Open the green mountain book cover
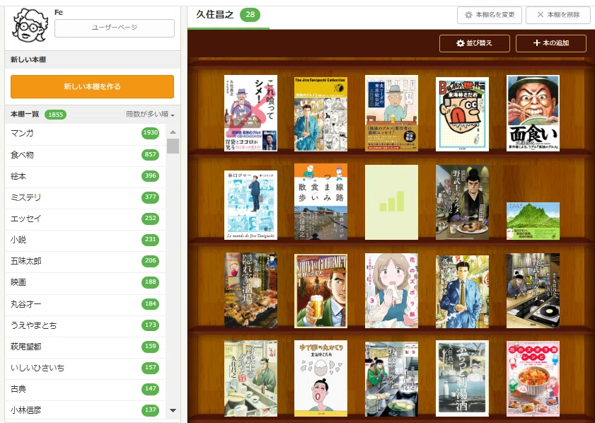Screen dimensions: 595x423 coord(533,221)
